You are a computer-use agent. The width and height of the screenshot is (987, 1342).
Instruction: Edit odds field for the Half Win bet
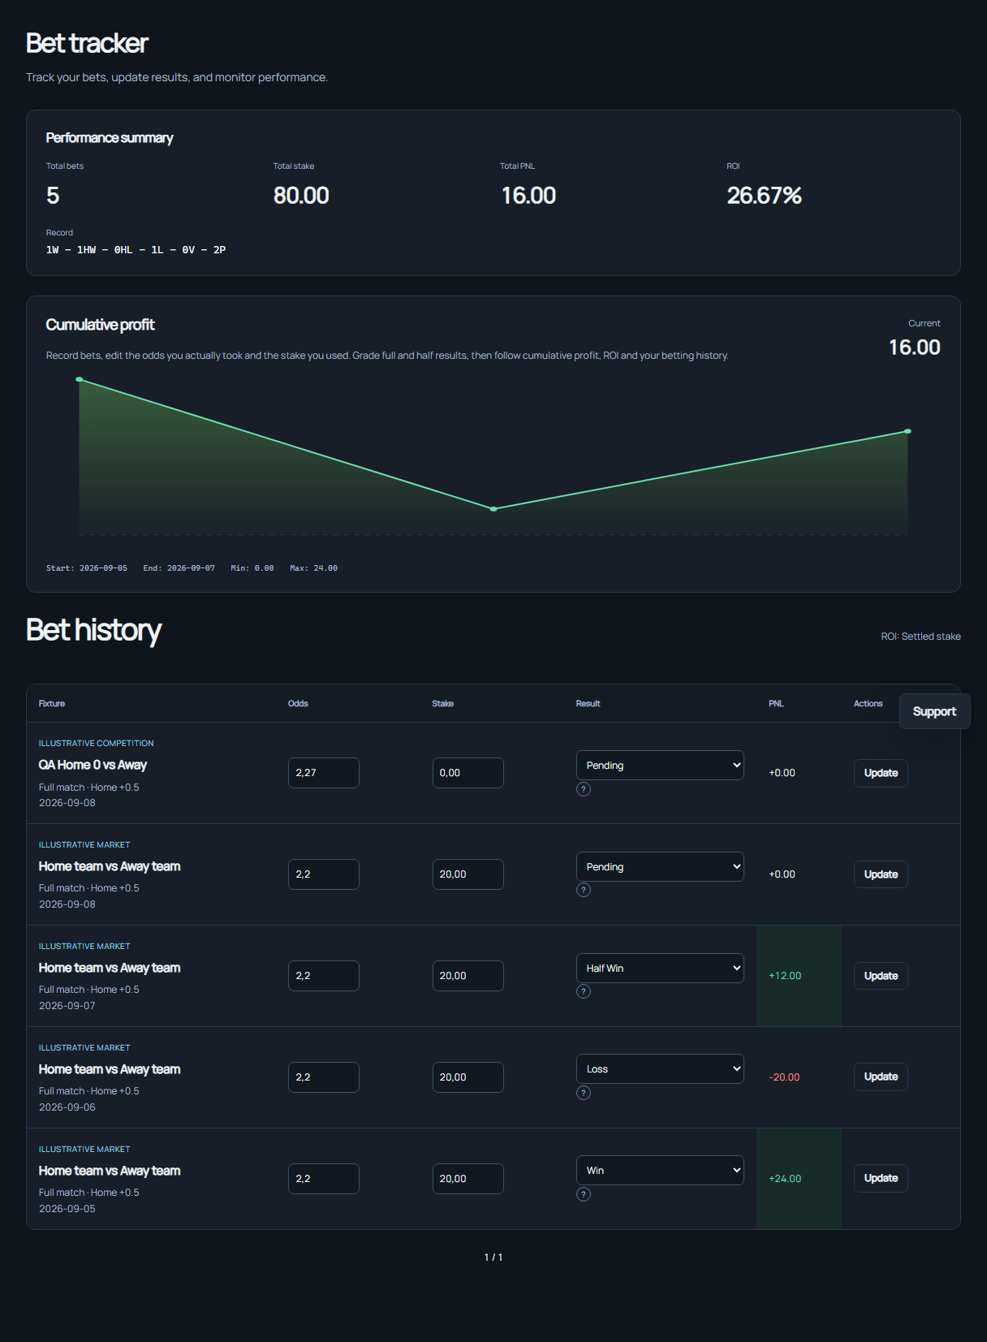pos(324,976)
